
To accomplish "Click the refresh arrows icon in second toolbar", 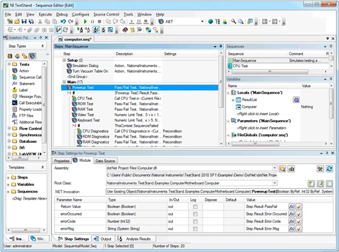I will coord(65,30).
